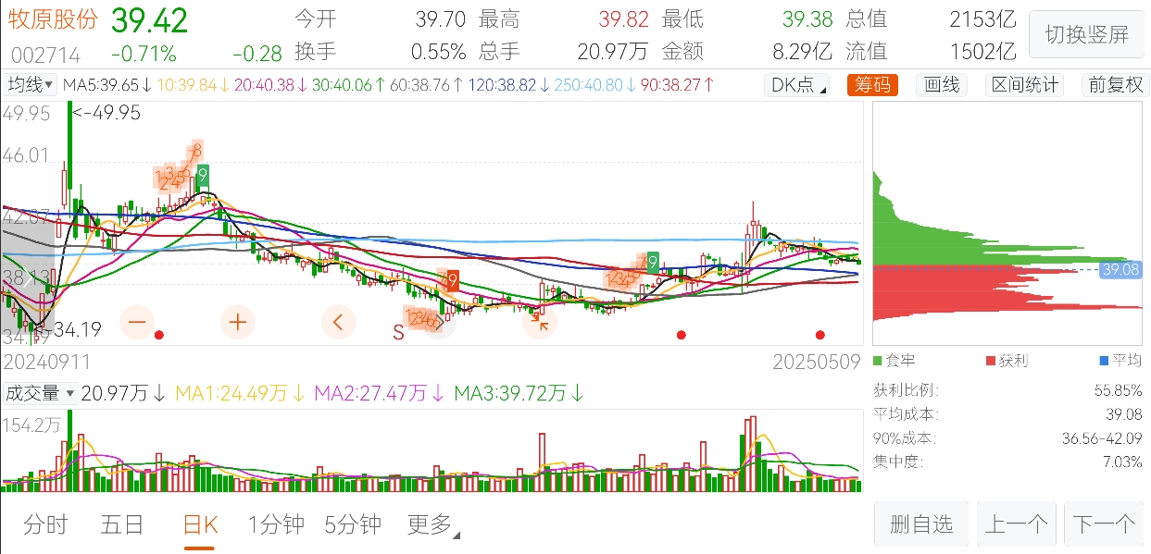Click the red event dot below the minus icon

(x=159, y=335)
